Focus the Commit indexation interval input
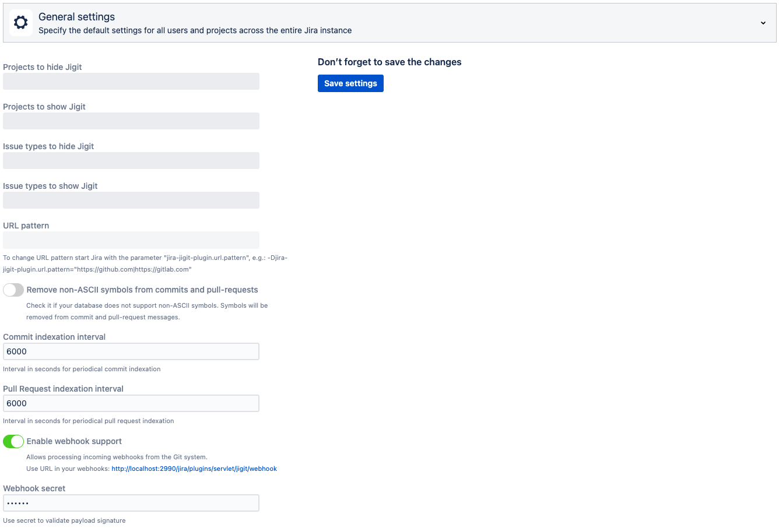 [x=131, y=351]
